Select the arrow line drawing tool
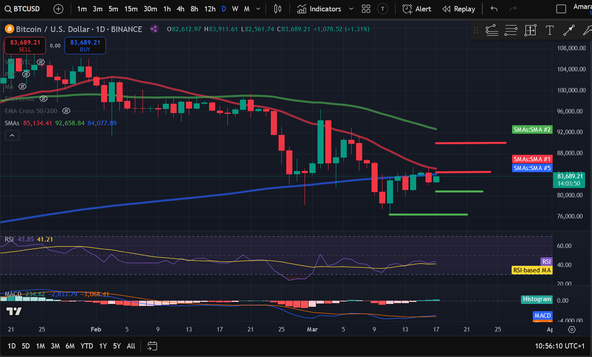The height and width of the screenshot is (357, 592). click(569, 30)
